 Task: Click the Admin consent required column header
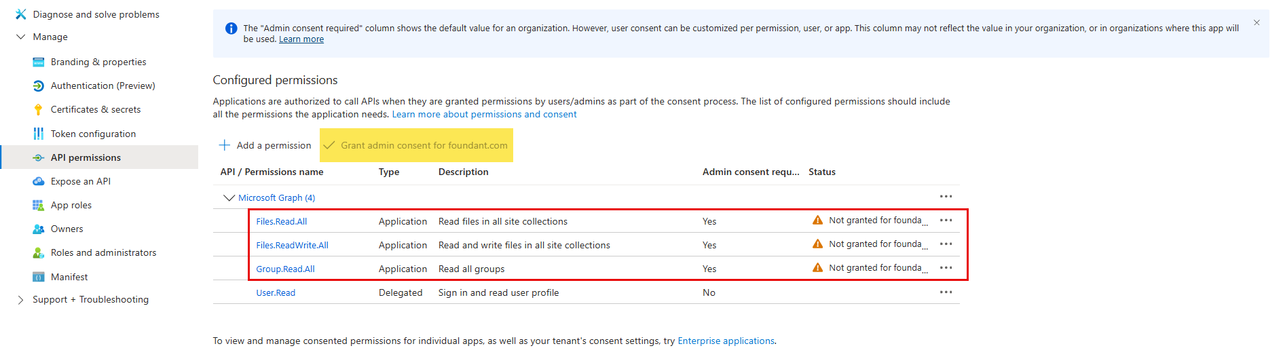click(751, 172)
